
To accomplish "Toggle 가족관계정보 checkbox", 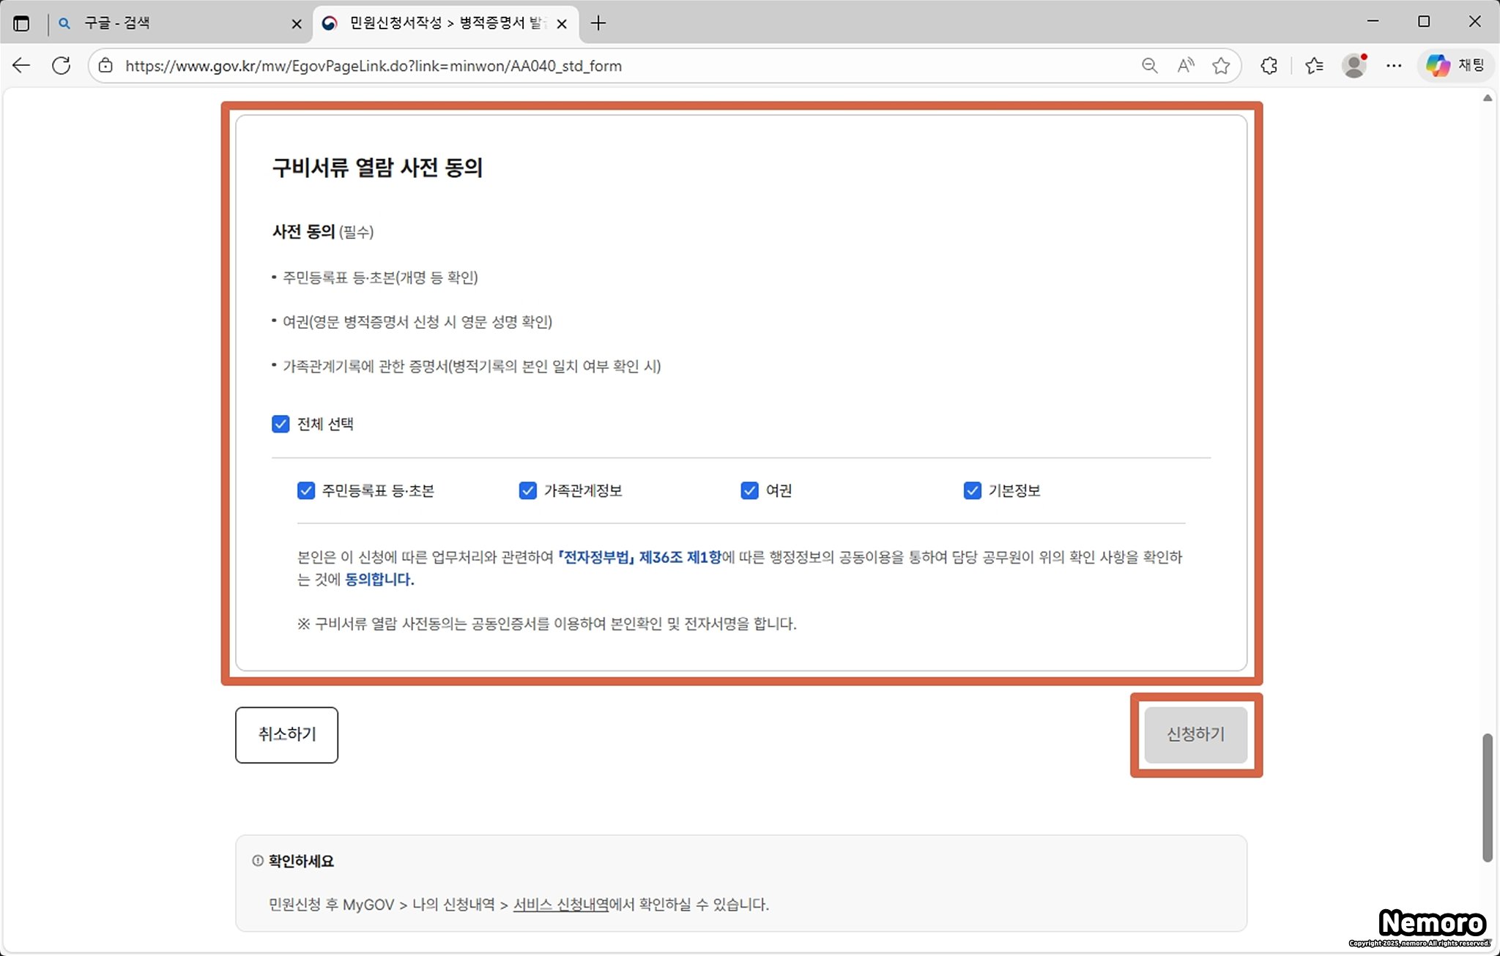I will pyautogui.click(x=527, y=490).
